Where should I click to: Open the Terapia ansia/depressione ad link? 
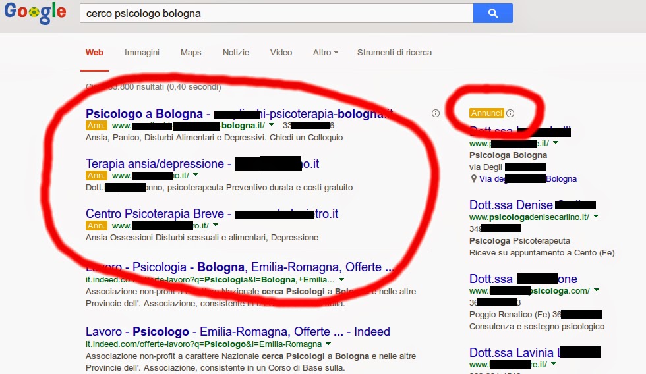[202, 164]
